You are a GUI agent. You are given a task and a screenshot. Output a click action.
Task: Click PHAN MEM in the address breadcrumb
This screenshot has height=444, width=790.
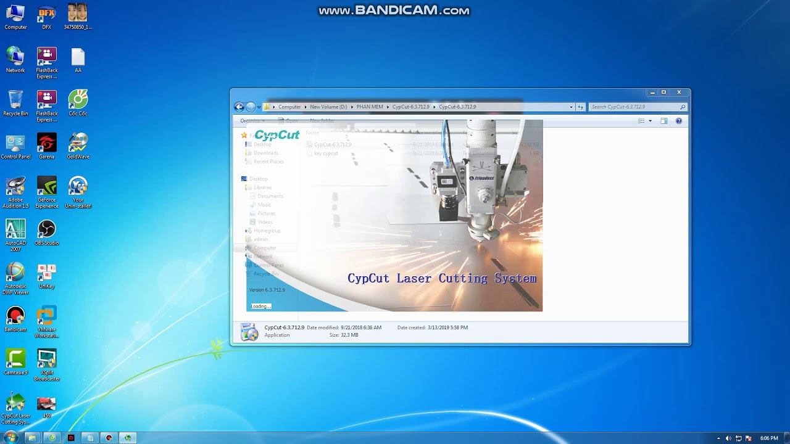pyautogui.click(x=370, y=107)
